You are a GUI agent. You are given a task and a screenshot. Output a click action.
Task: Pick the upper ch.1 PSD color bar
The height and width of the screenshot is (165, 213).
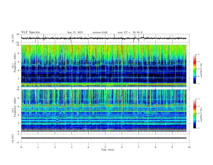[x=195, y=69]
